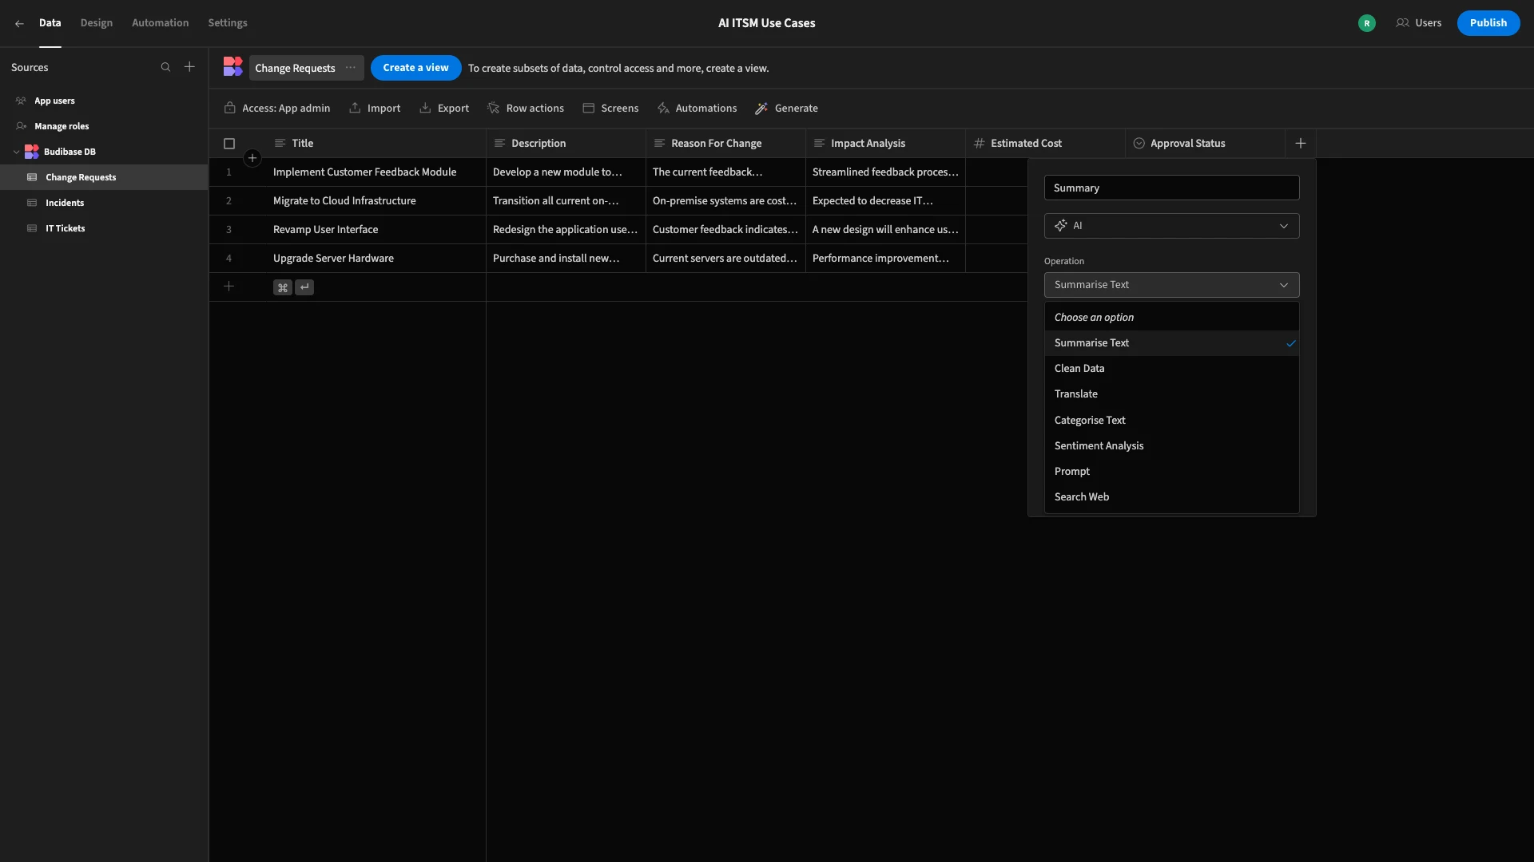Open Automations from the table toolbar
Screen dimensions: 1534x862
(697, 109)
